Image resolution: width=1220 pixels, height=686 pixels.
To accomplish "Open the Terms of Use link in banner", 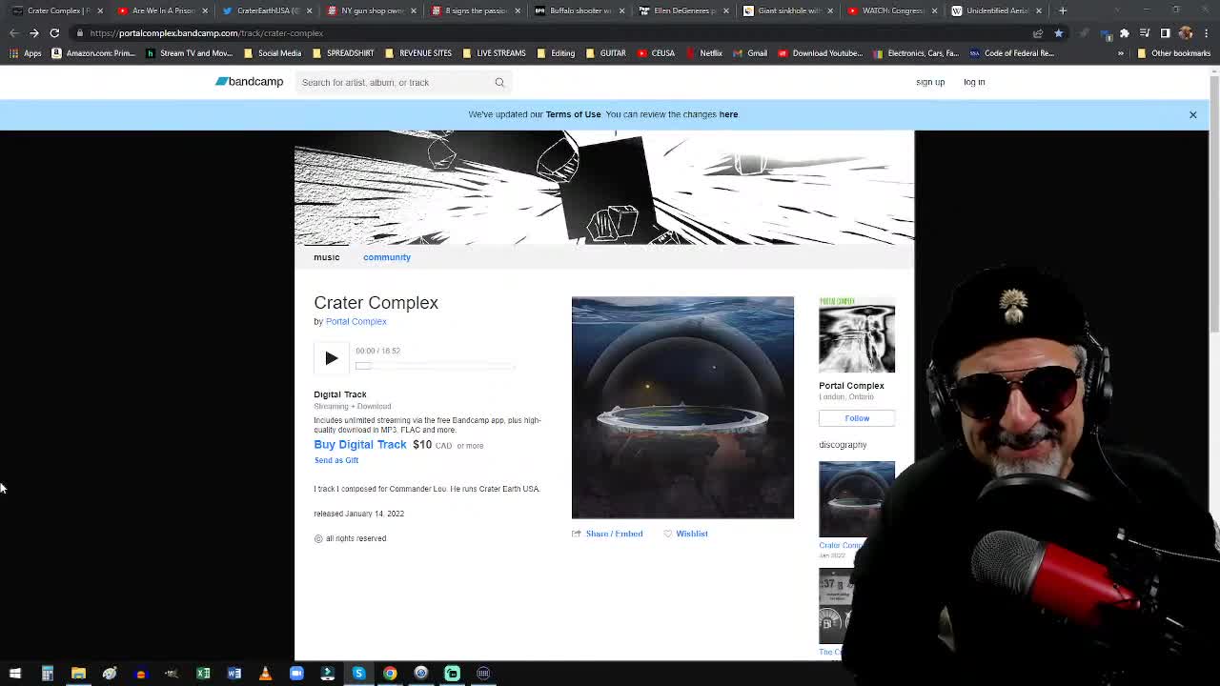I will pos(573,114).
